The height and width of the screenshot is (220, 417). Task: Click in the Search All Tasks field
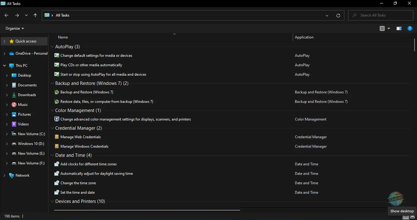tap(381, 15)
